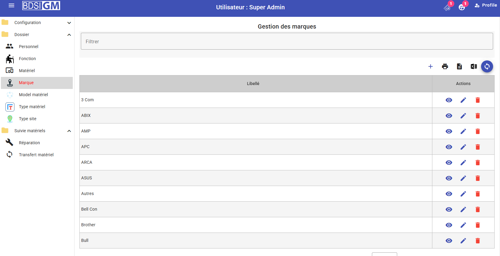Viewport: 500px width, 256px height.
Task: Edit the Brother row
Action: coord(463,225)
